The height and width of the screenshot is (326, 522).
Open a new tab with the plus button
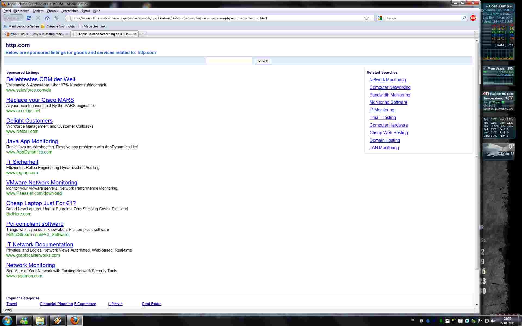[143, 34]
